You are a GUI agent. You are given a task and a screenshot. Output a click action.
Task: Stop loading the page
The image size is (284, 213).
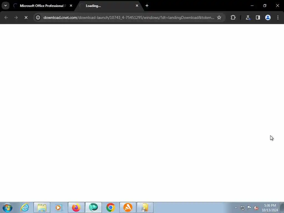click(x=26, y=17)
